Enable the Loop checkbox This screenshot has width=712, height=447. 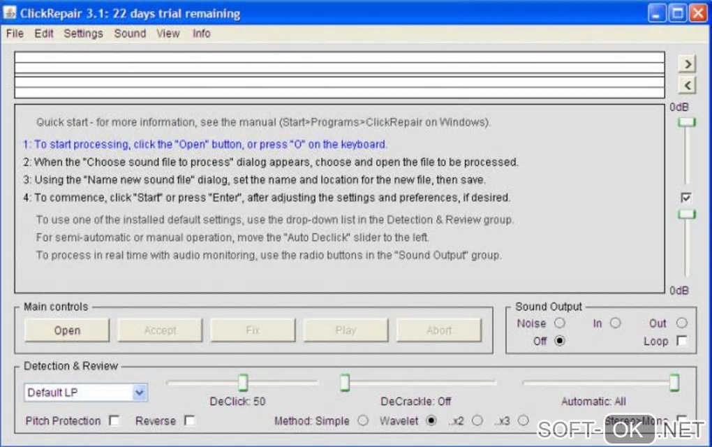pyautogui.click(x=681, y=341)
